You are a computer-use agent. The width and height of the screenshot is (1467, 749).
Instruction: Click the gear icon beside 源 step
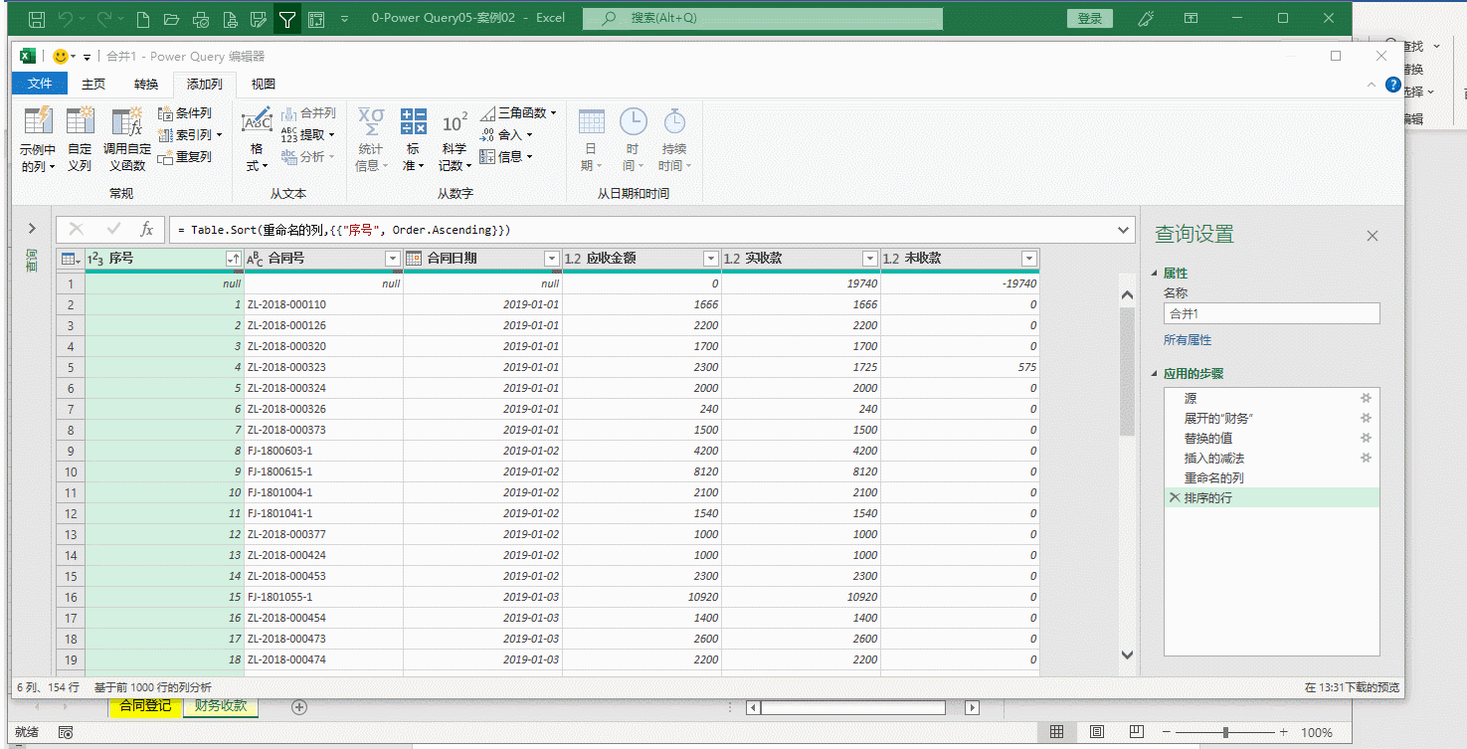pyautogui.click(x=1366, y=398)
